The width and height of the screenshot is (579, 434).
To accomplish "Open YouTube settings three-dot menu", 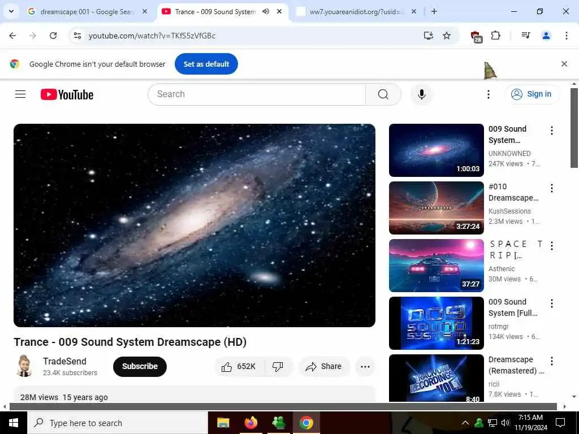I will 488,94.
